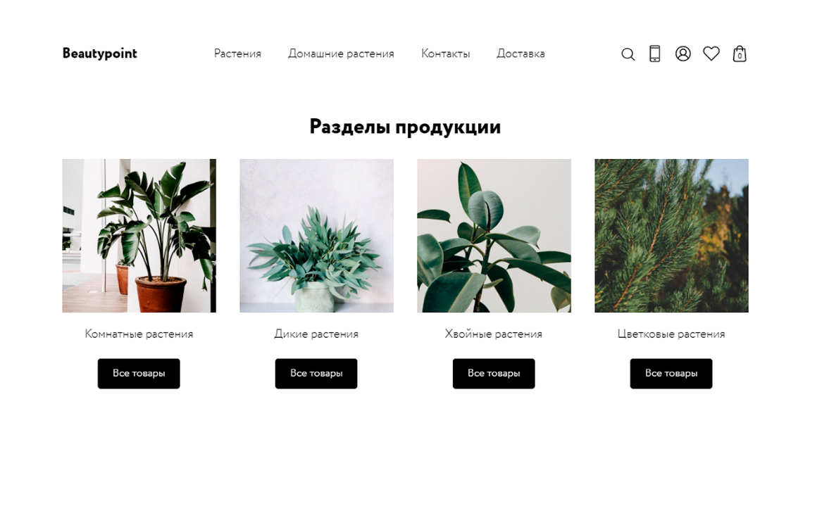
Task: Open the user account profile icon
Action: click(683, 53)
